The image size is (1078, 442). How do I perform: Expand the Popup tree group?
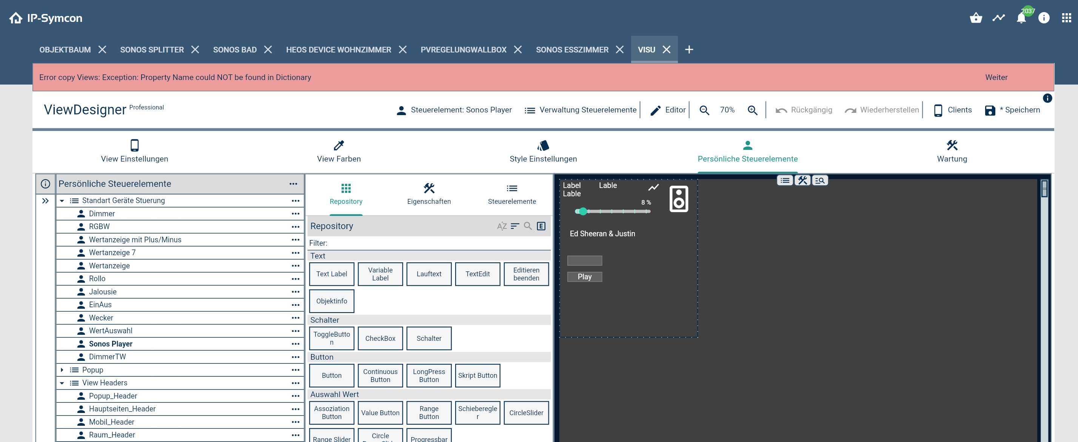point(62,370)
